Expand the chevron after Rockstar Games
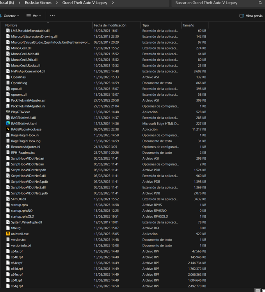 (x=57, y=3)
